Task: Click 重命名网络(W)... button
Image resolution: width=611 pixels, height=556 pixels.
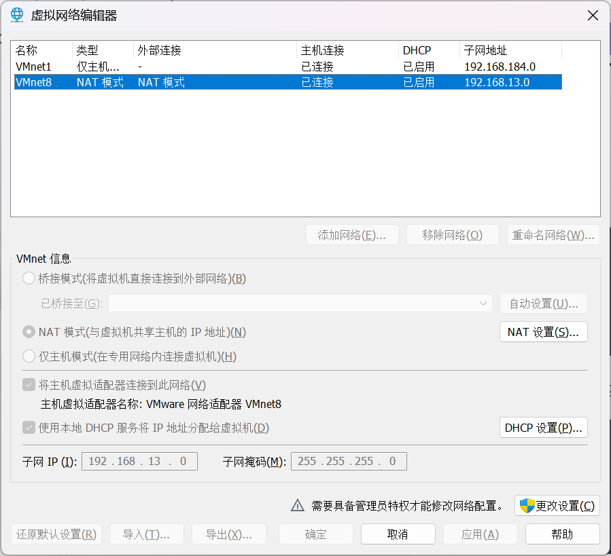Action: 553,235
